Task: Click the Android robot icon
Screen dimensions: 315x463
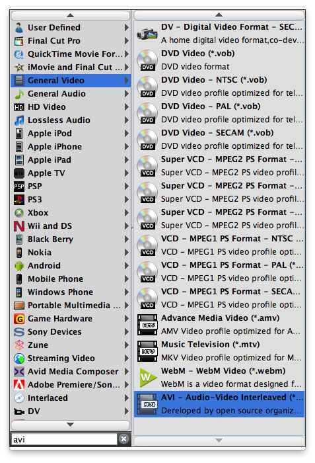Action: pyautogui.click(x=19, y=266)
